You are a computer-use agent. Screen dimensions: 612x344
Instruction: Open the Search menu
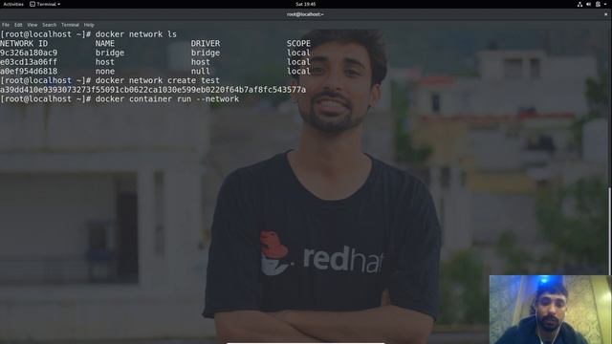49,25
